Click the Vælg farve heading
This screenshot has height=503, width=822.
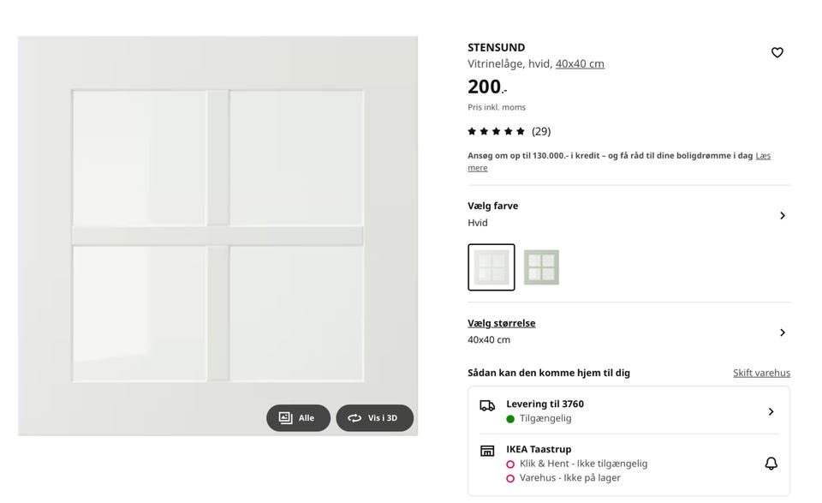493,206
